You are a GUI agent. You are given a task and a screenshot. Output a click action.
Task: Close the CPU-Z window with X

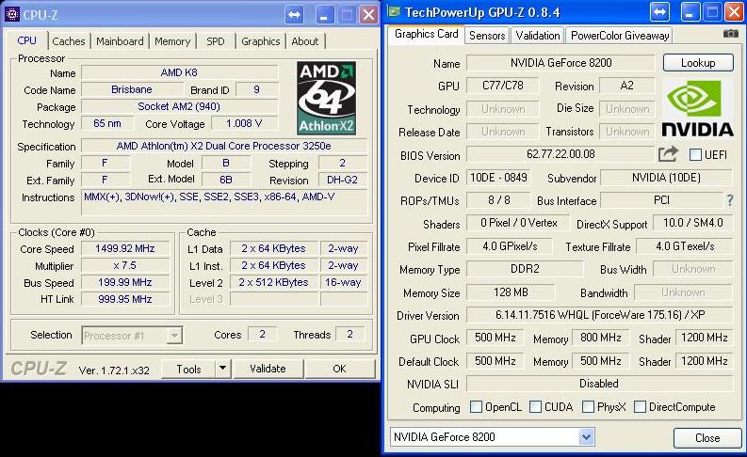tap(368, 15)
